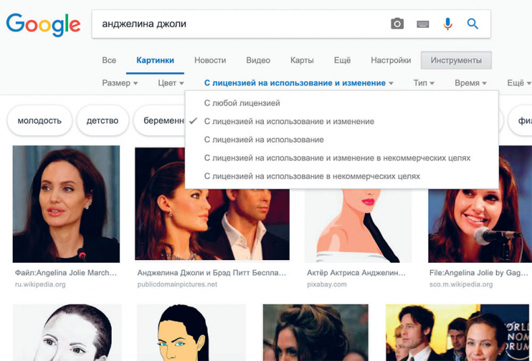Expand the 'Размер' filter dropdown
The image size is (532, 361).
coord(120,83)
